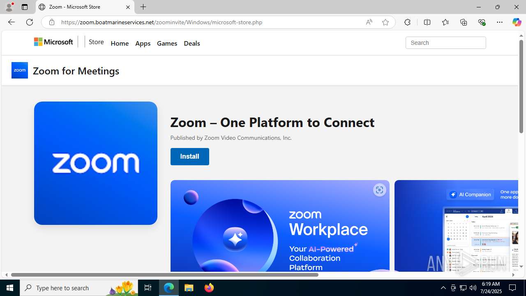Close the Zoom - Microsoft Store tab

(128, 7)
